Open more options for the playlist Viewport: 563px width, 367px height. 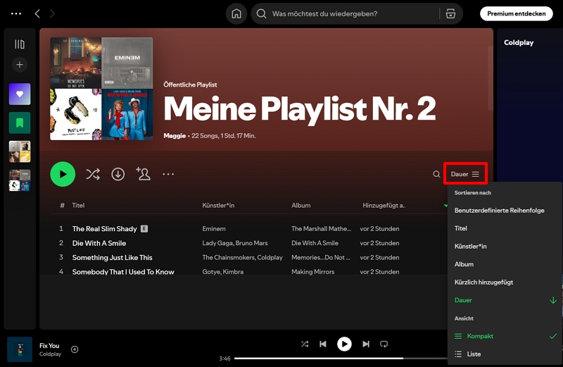(x=168, y=174)
